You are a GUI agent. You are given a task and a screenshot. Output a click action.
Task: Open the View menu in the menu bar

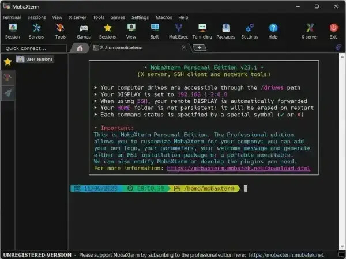click(57, 17)
